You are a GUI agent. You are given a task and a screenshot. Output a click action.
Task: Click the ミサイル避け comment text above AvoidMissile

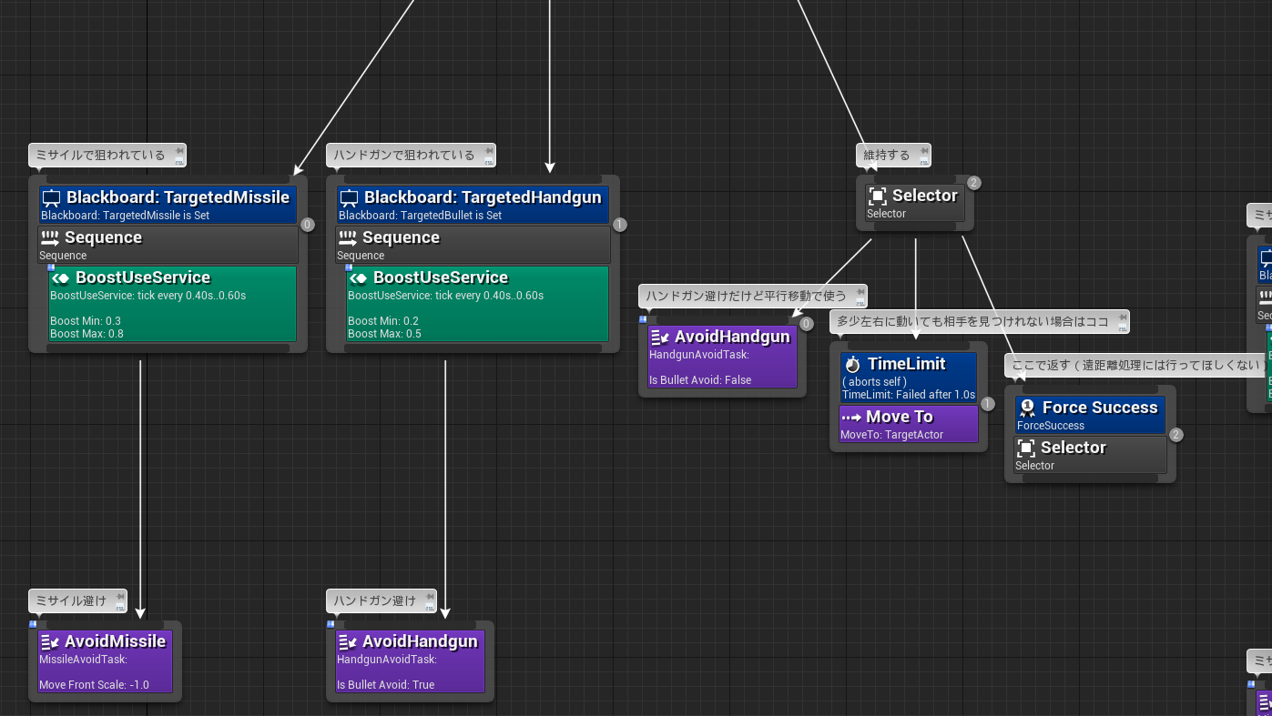(70, 600)
